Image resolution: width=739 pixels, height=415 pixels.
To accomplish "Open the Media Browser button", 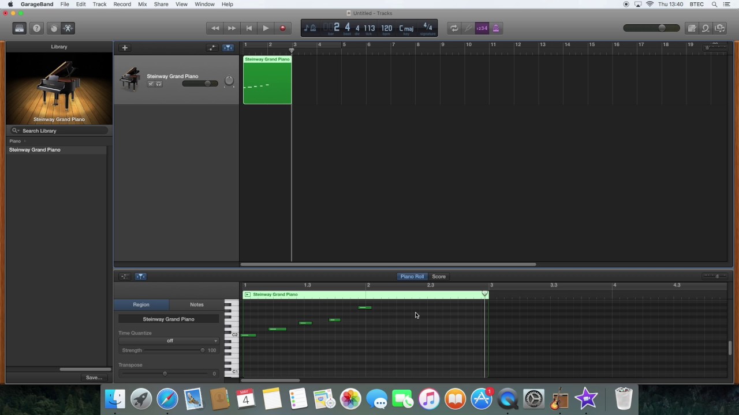I will (x=720, y=28).
